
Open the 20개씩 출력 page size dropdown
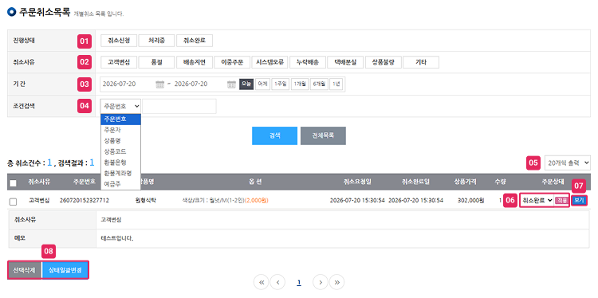(x=568, y=163)
